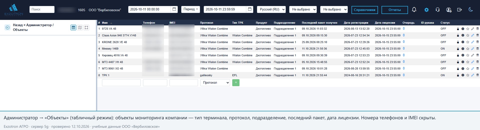Click the Последний пакет получен column header
Screen dimensions: 480x130
(x=319, y=23)
